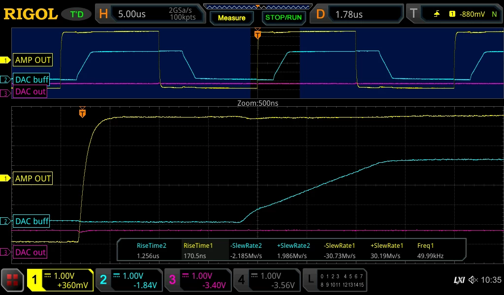Tap the LXI network indicator
This screenshot has width=504, height=295.
[459, 280]
